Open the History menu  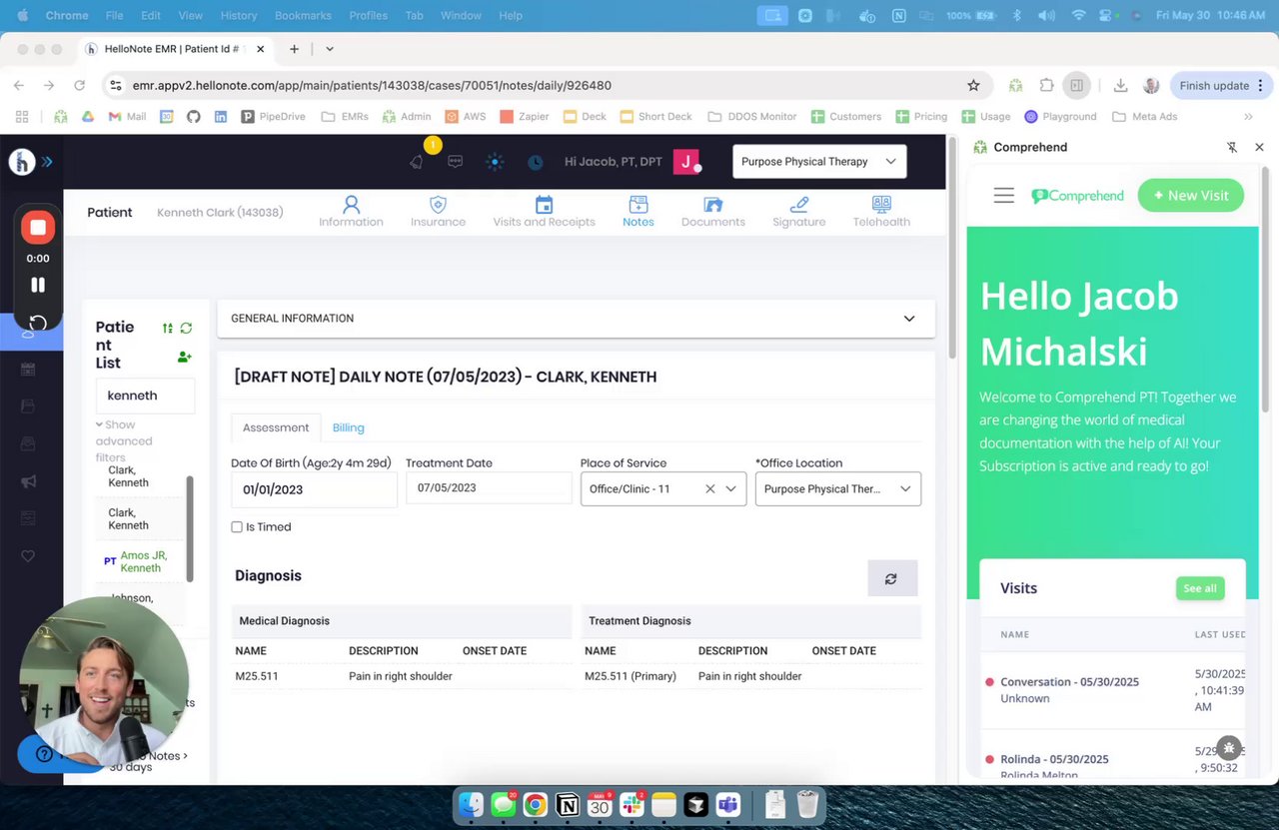point(238,16)
